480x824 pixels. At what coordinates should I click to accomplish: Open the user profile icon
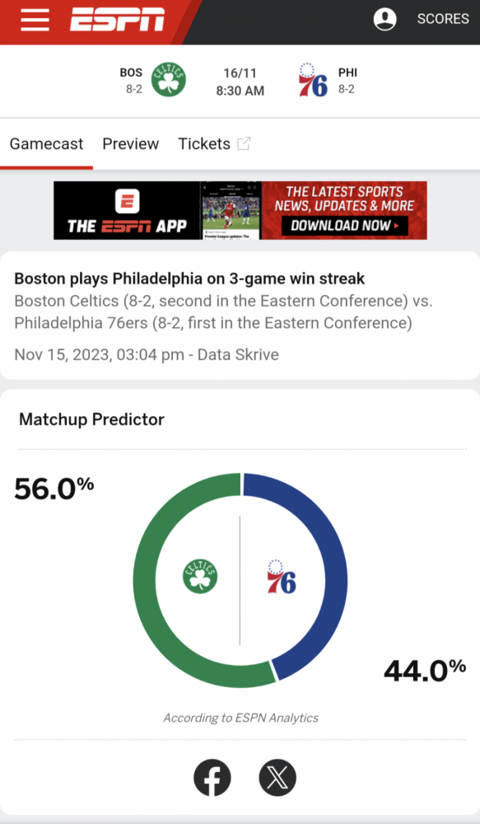[385, 19]
